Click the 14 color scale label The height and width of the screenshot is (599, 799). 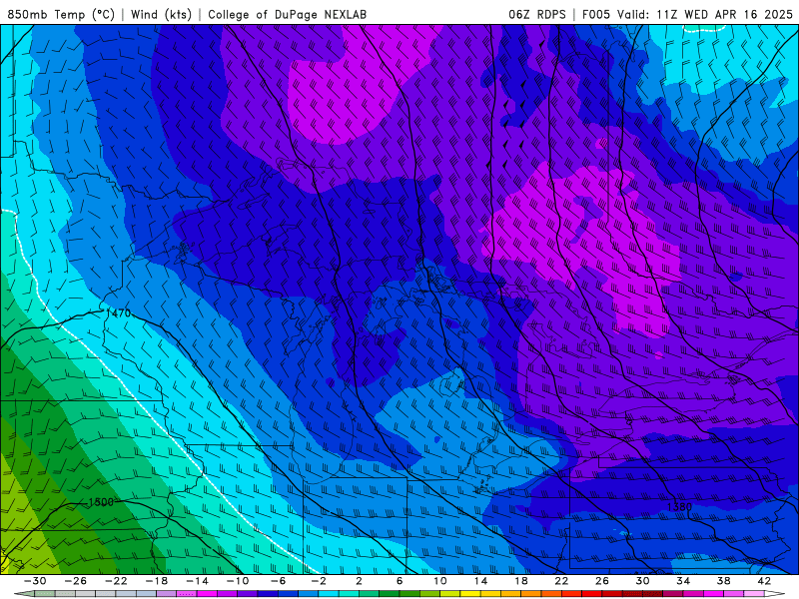480,581
